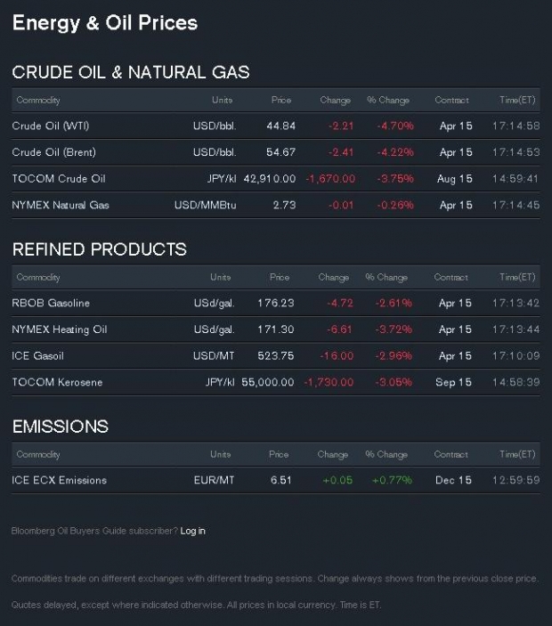Screen dimensions: 552x626
Task: Click the Log in link
Action: click(x=192, y=531)
